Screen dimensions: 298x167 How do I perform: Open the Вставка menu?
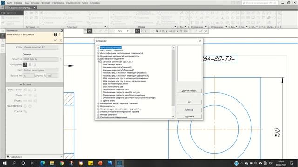tap(35, 3)
